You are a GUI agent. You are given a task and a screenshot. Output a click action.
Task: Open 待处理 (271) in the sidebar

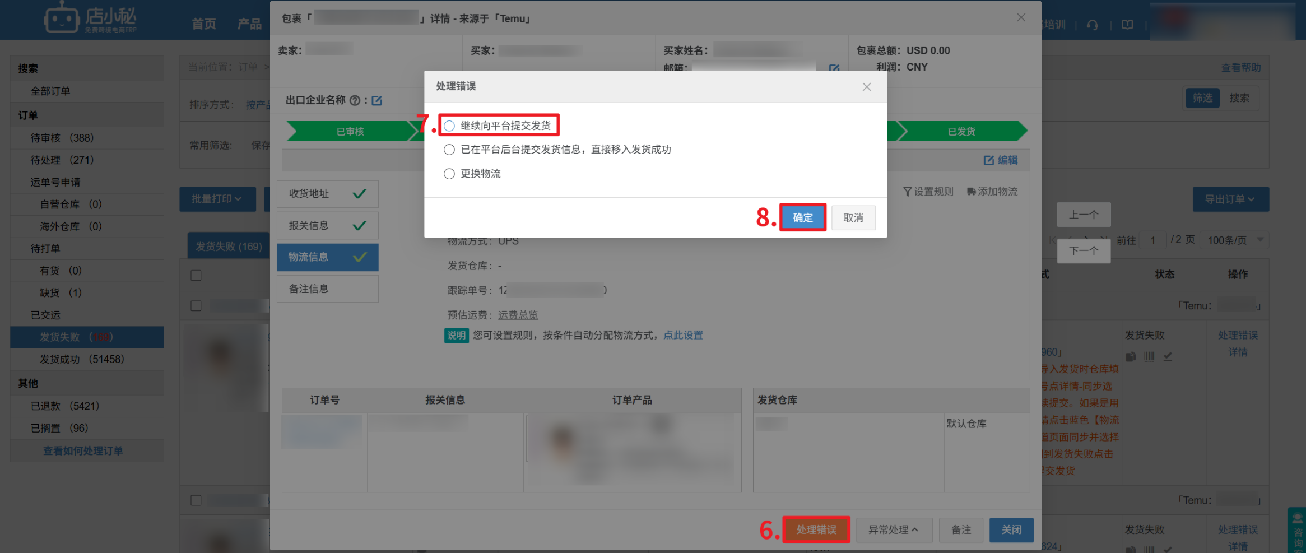pos(87,160)
